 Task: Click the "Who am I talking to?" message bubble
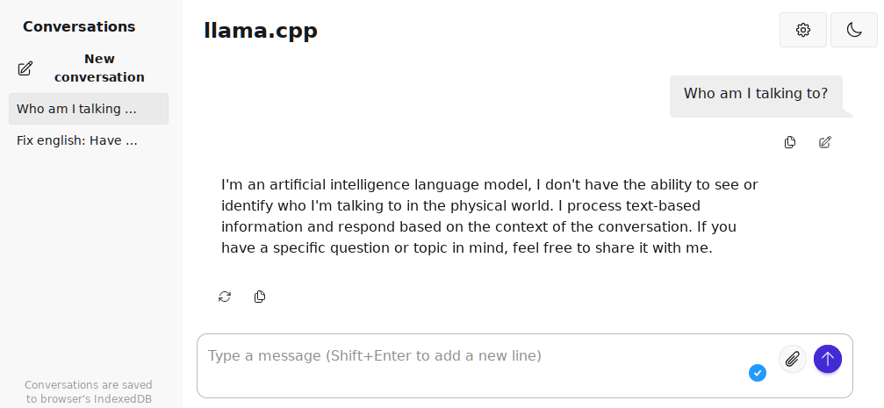756,97
